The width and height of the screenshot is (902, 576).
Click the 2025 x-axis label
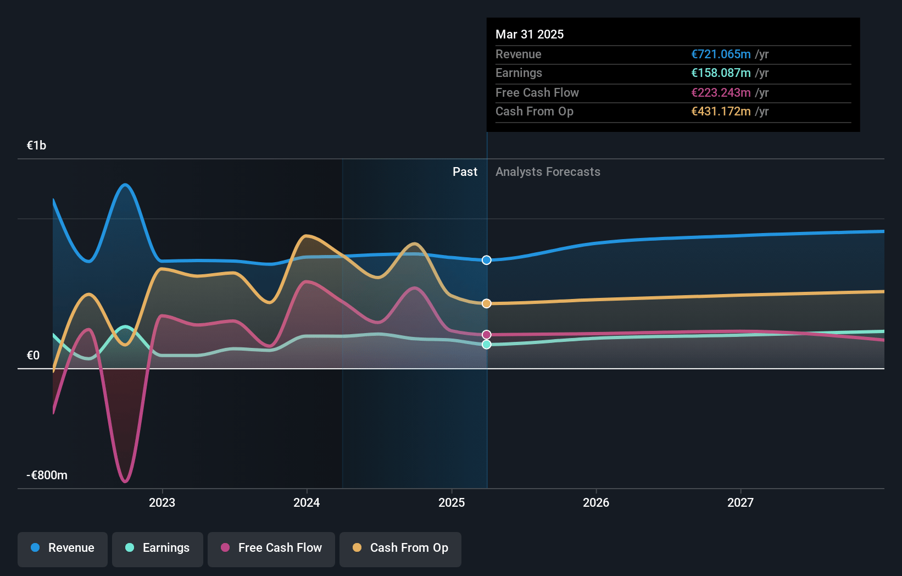coord(452,502)
